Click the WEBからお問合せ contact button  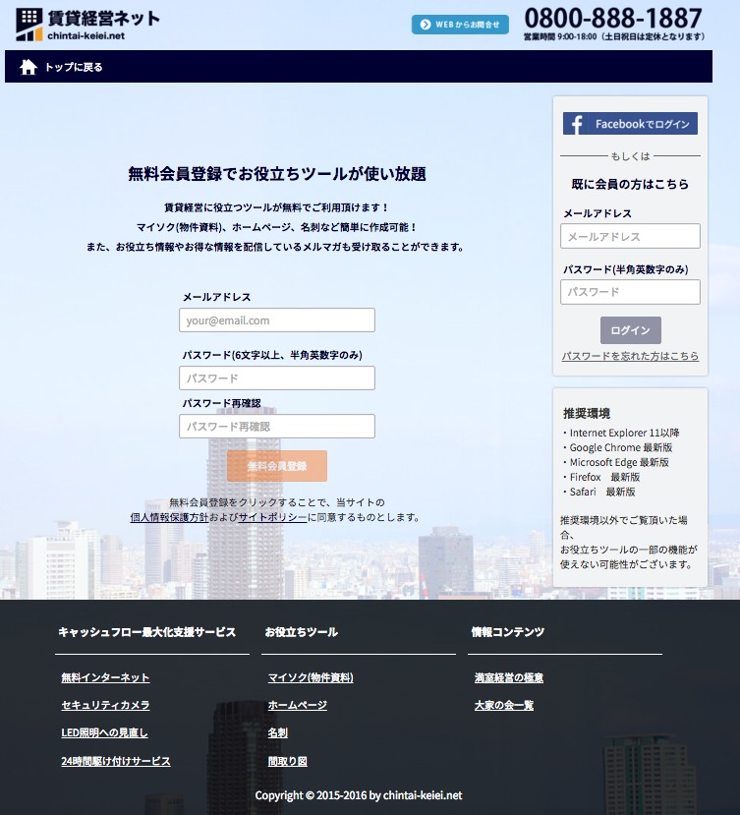click(x=460, y=25)
